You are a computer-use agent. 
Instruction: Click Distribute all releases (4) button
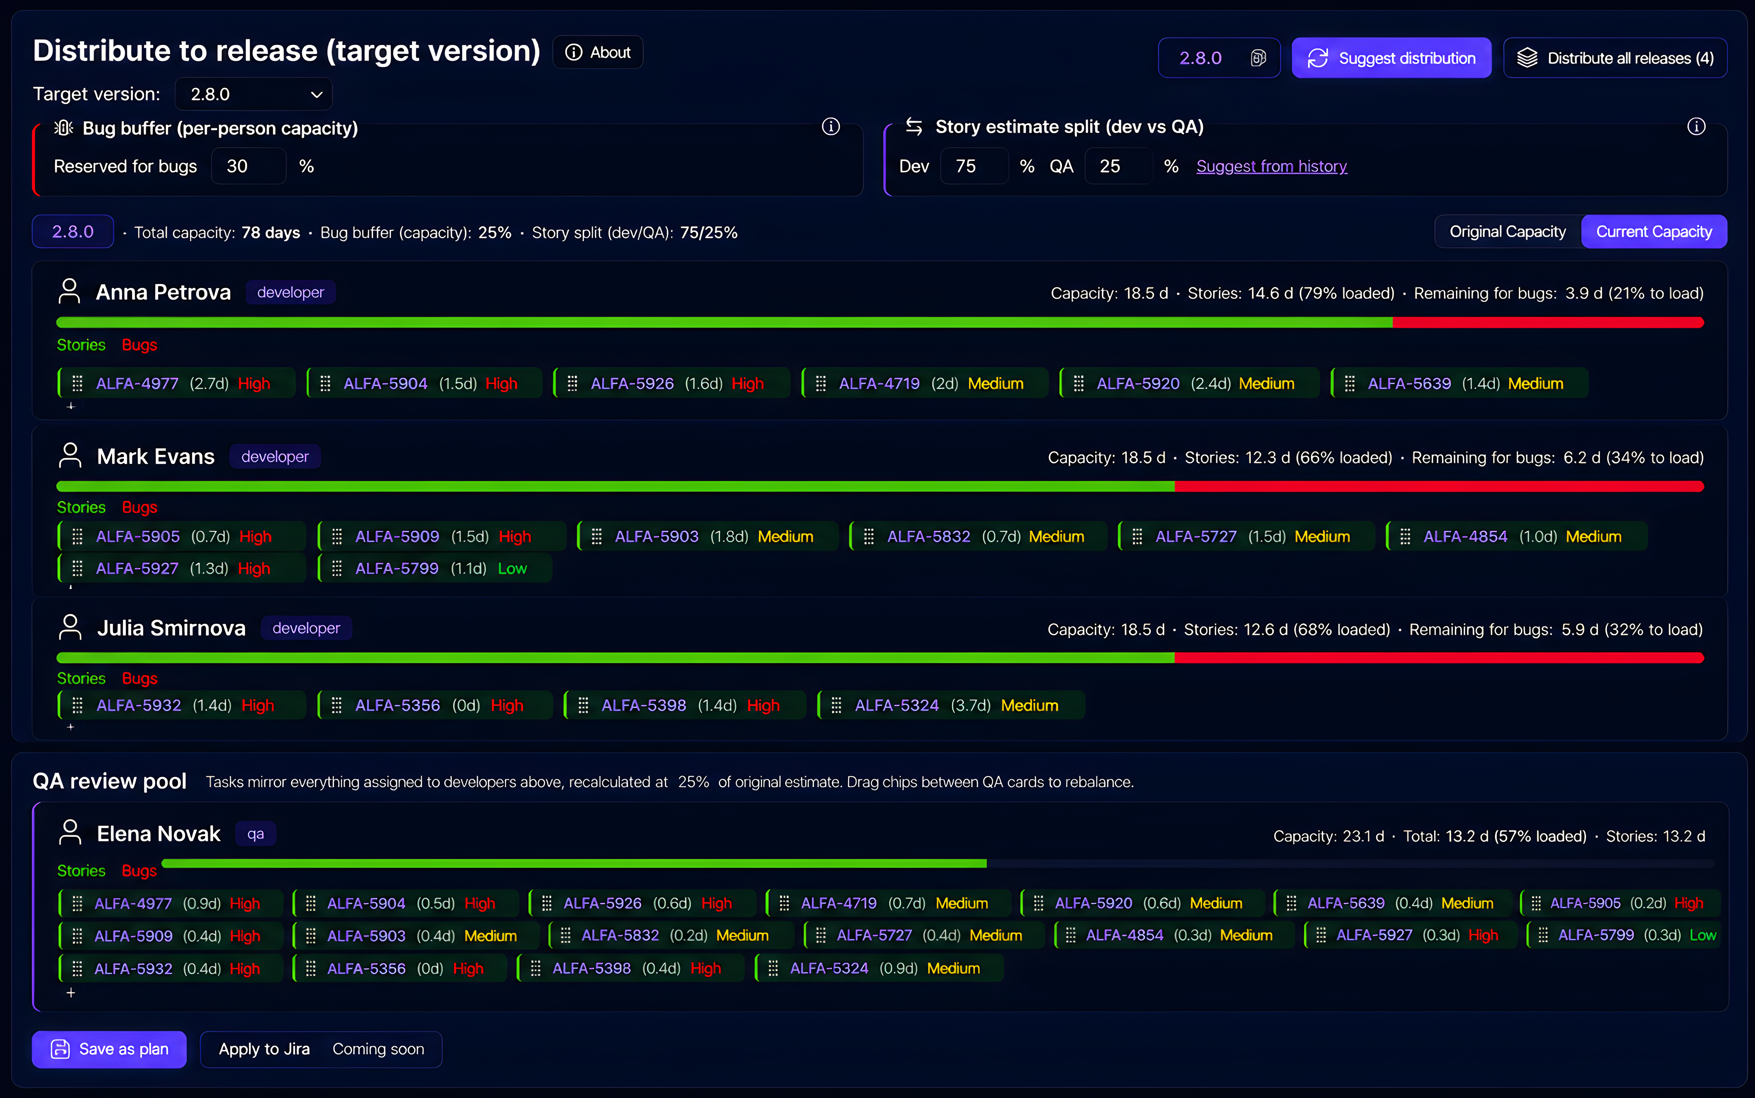pos(1615,58)
